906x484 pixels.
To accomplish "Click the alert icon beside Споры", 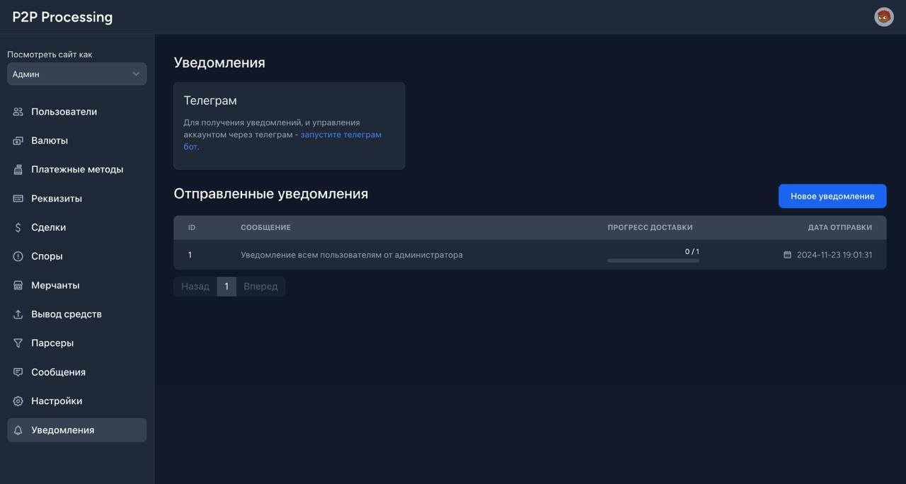I will (x=18, y=256).
